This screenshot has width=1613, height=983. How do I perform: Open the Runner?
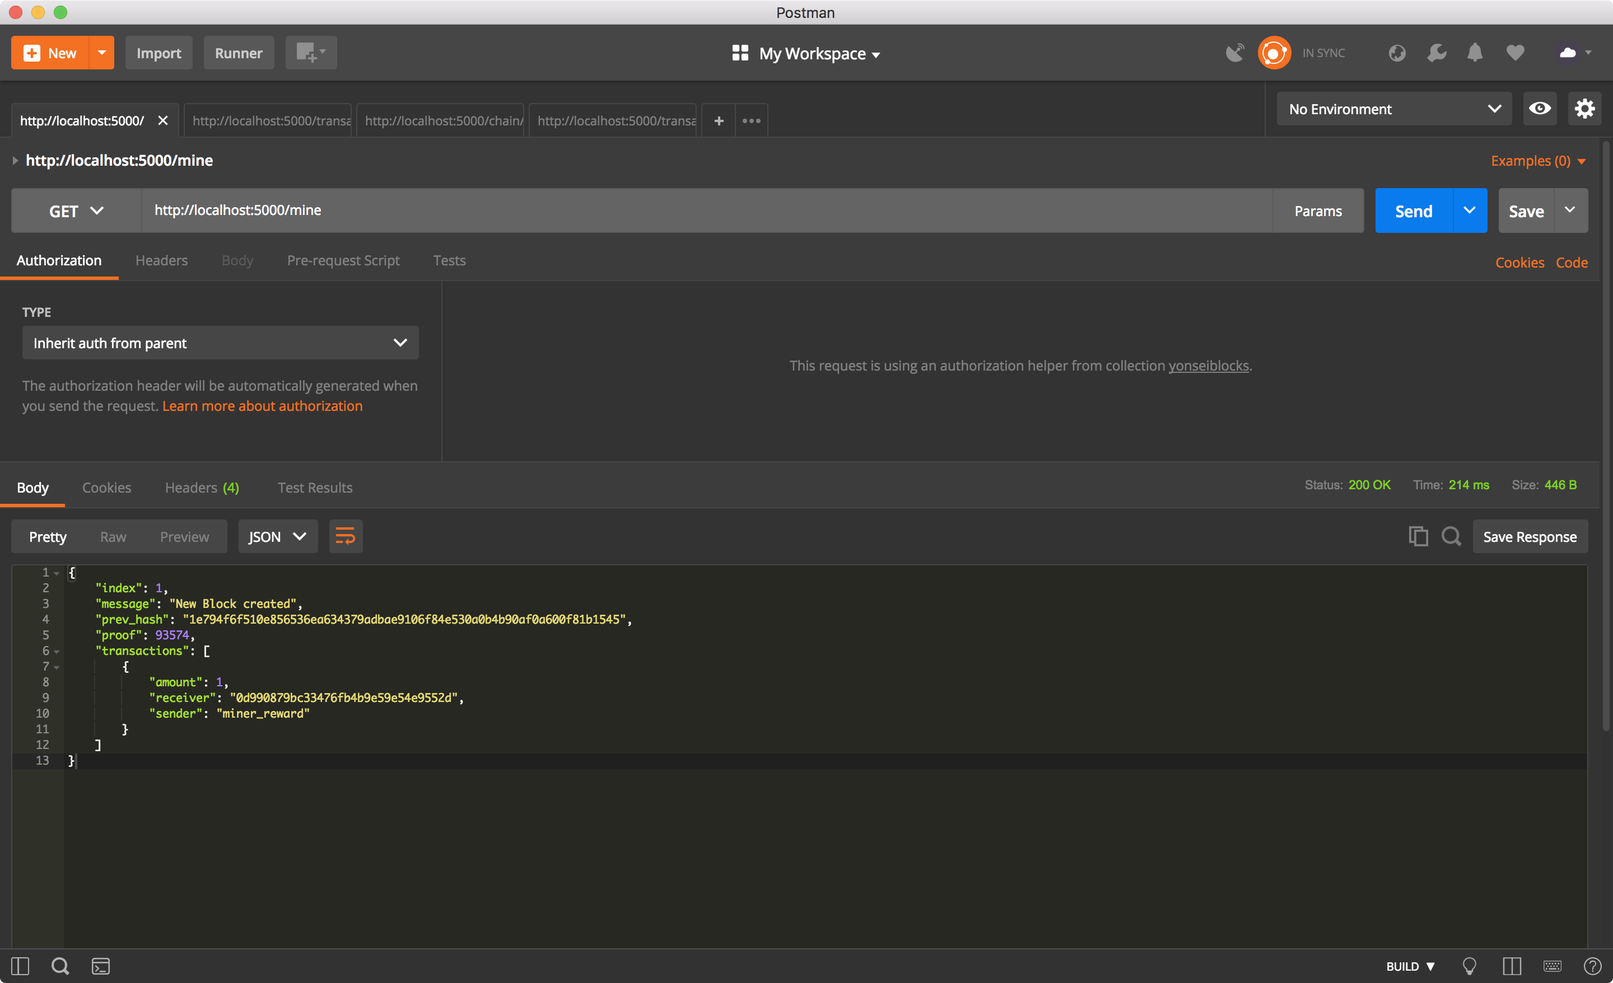tap(238, 53)
